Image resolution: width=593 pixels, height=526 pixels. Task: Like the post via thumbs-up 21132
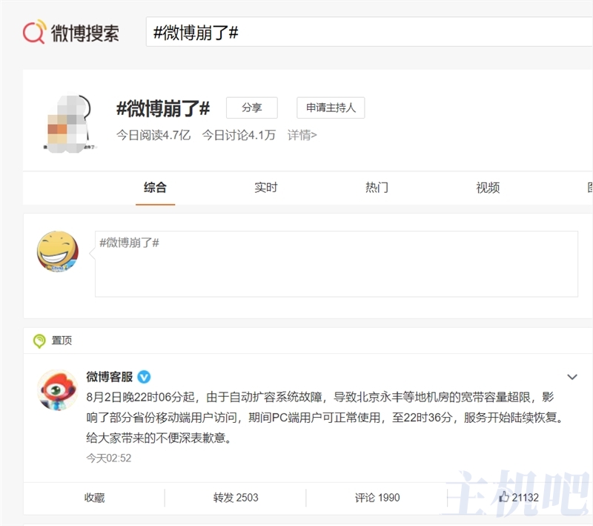(x=518, y=497)
